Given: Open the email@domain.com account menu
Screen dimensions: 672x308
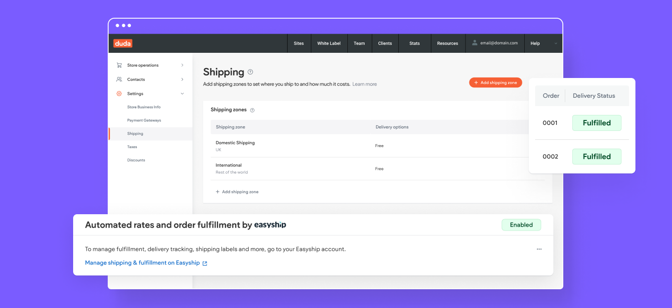Looking at the screenshot, I should point(495,43).
